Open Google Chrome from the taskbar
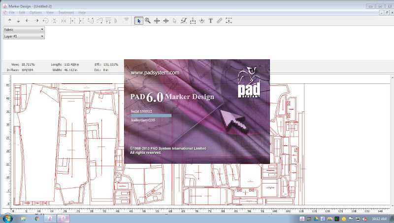The height and width of the screenshot is (223, 394). click(x=36, y=219)
